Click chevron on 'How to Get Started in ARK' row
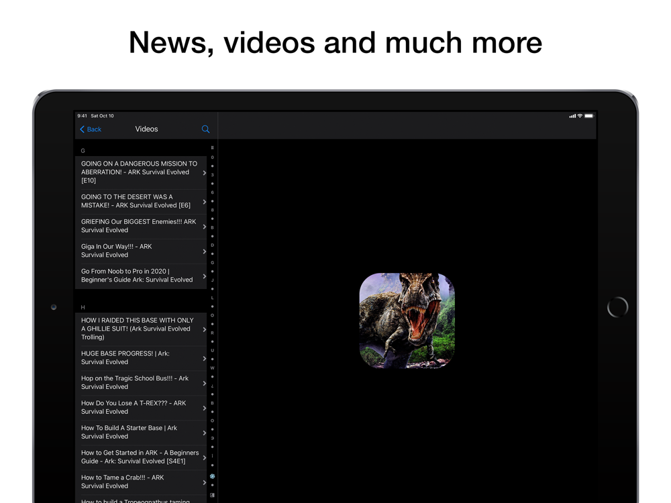 [x=204, y=457]
